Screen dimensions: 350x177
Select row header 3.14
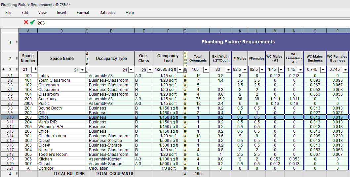[x=10, y=136]
